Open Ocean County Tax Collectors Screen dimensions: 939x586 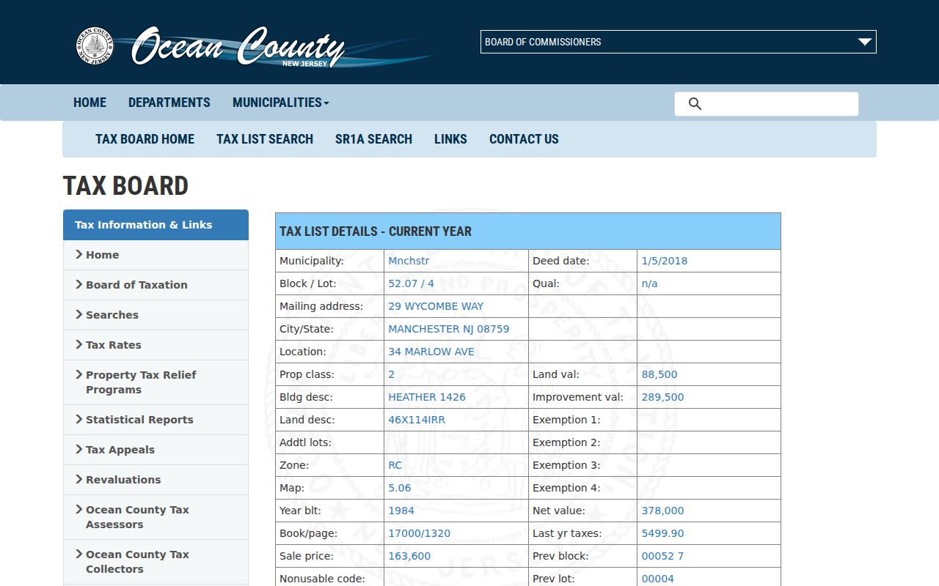156,562
